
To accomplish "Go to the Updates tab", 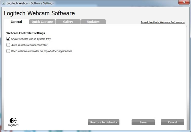I will (93, 22).
